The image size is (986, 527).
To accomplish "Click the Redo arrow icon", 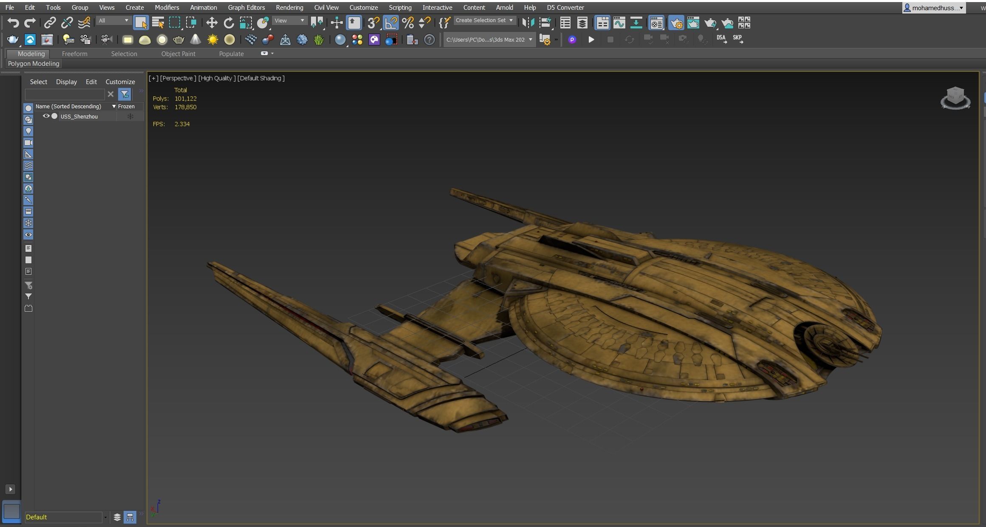I will point(30,23).
